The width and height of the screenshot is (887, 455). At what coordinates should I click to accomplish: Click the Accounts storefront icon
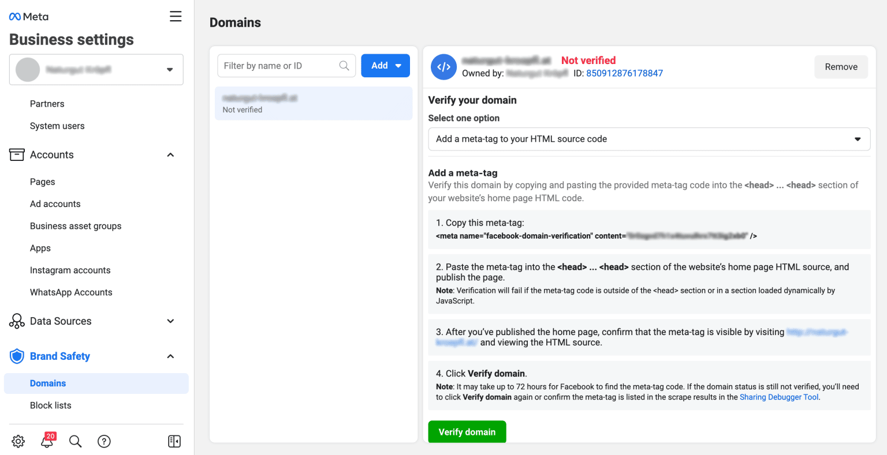[x=17, y=155]
